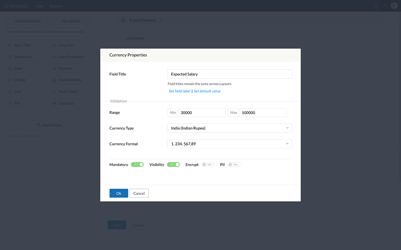This screenshot has height=250, width=401.
Task: Toggle the Visibility switch off
Action: point(173,165)
